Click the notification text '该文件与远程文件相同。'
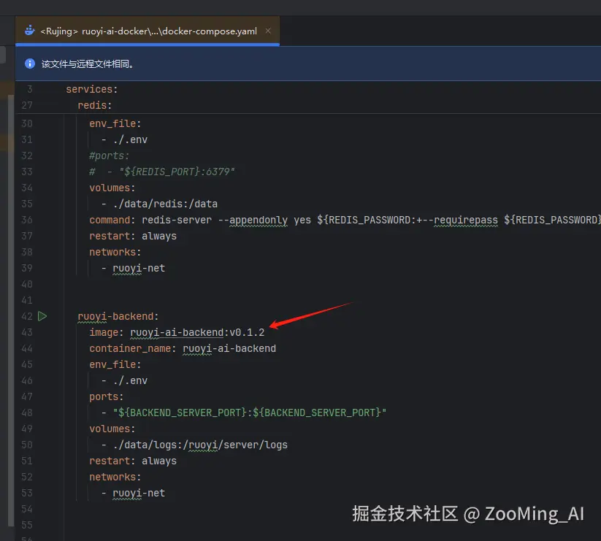601x541 pixels. click(88, 64)
